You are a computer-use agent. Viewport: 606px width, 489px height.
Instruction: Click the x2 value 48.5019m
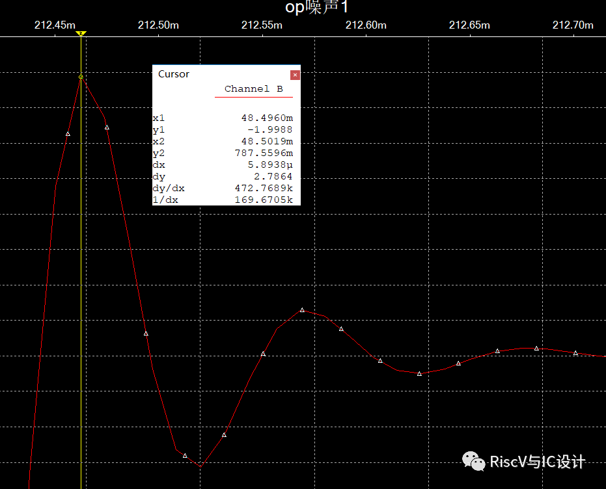[x=267, y=142]
